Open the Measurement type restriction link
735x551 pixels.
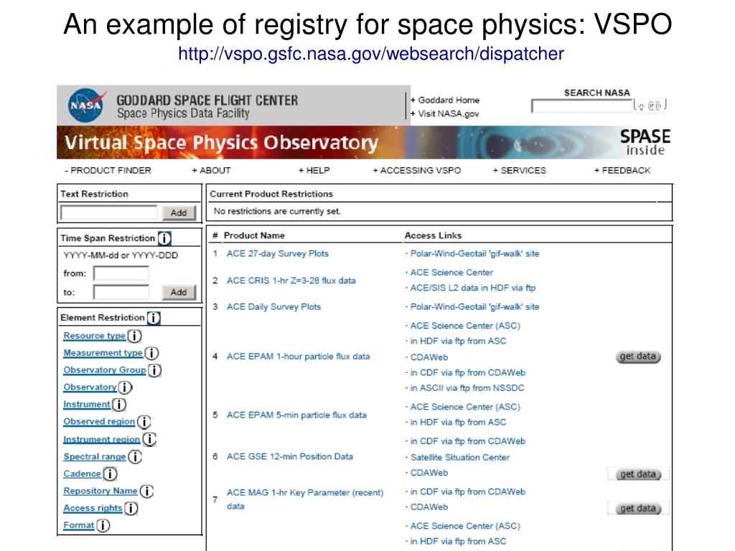103,353
